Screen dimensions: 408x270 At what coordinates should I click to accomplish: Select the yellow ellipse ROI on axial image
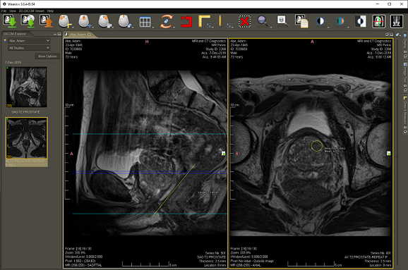(x=317, y=146)
